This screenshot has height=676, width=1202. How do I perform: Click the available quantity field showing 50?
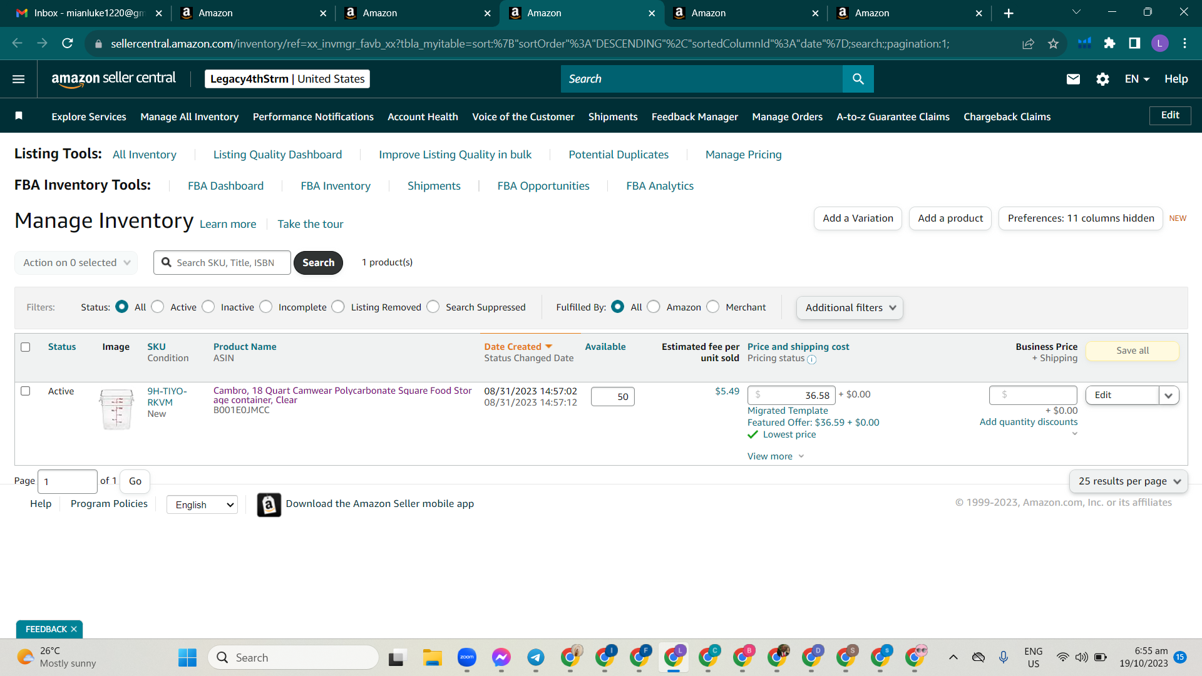(x=613, y=396)
